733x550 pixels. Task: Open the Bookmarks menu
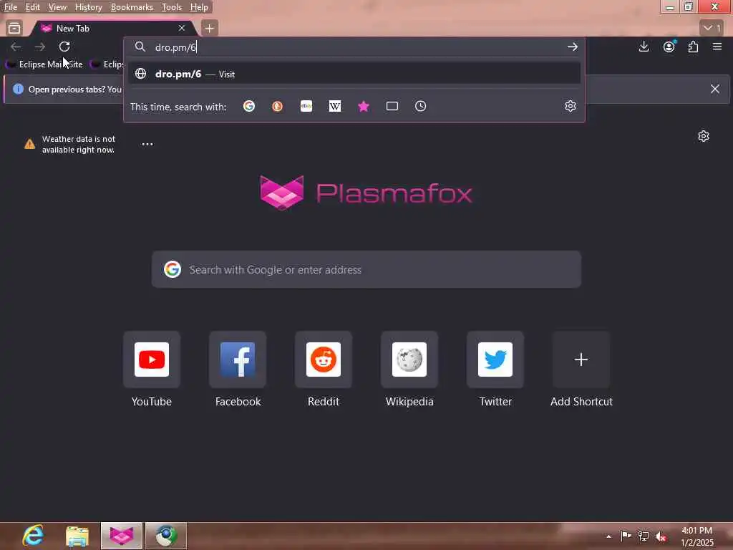(132, 7)
